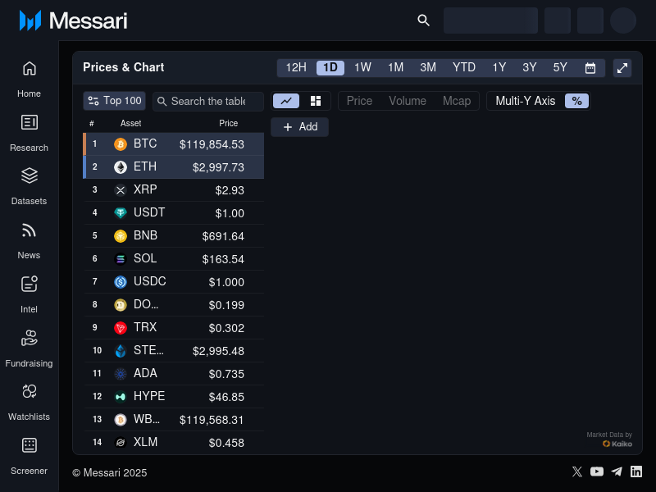Select the Mcap metric
Image resolution: width=656 pixels, height=492 pixels.
coord(457,101)
